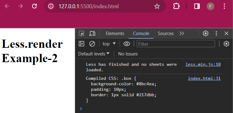Screen dimensions: 233x113
Task: Click the 'Less has finished' log message
Action: tap(131, 67)
